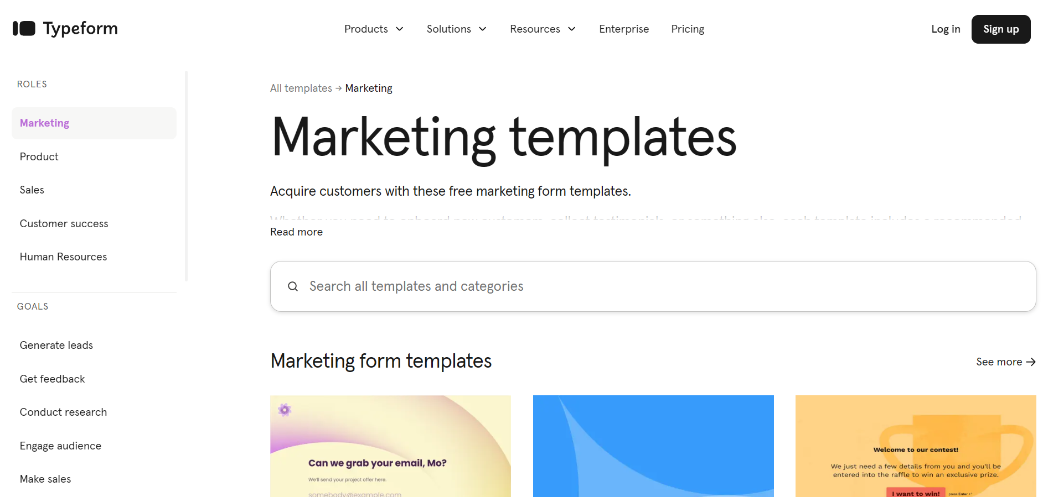The height and width of the screenshot is (497, 1043).
Task: Expand the Solutions dropdown chevron
Action: tap(483, 29)
